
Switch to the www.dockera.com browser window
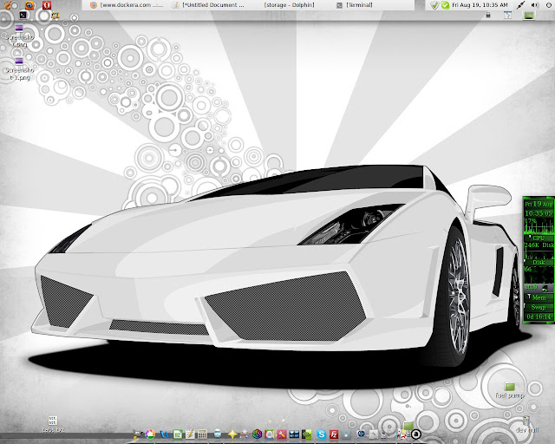127,5
